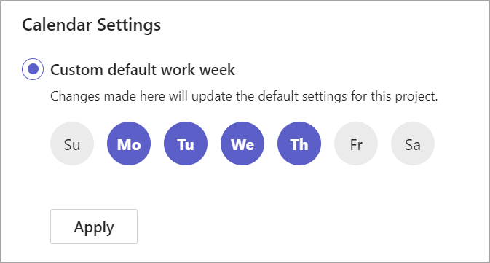This screenshot has height=263, width=490.
Task: Add Sunday to the work week
Action: pyautogui.click(x=72, y=144)
